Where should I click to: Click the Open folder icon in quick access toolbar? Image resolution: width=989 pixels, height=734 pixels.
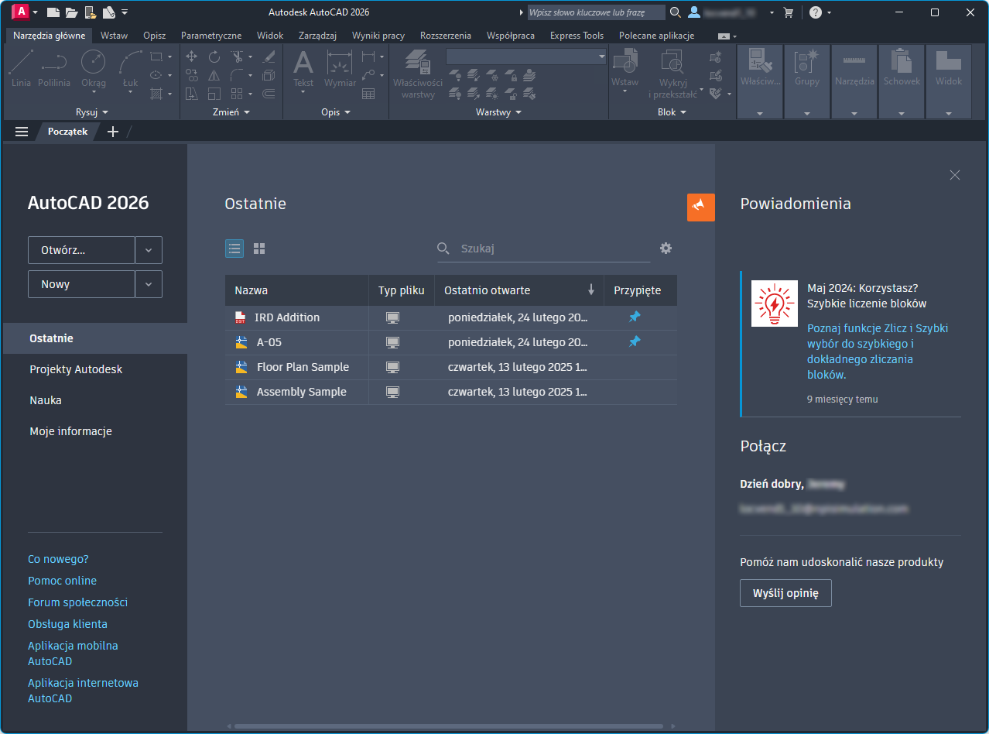71,12
